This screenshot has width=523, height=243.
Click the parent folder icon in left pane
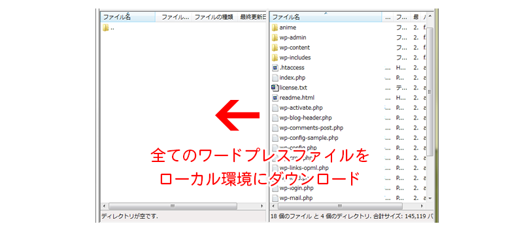105,27
